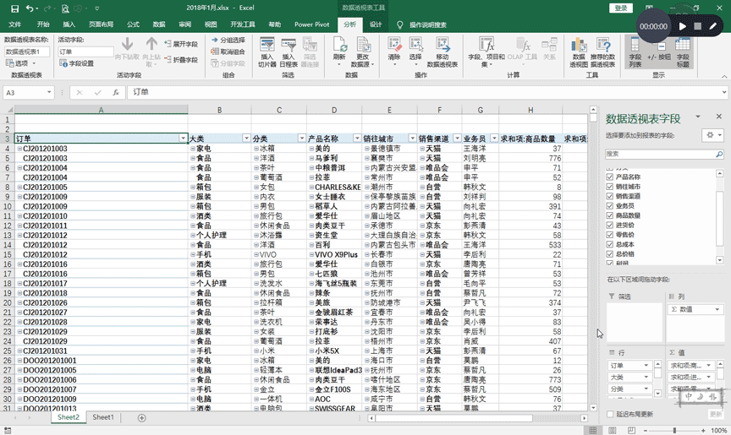731x435 pixels.
Task: Open 字段、项目和集 calculations menu
Action: click(x=486, y=52)
